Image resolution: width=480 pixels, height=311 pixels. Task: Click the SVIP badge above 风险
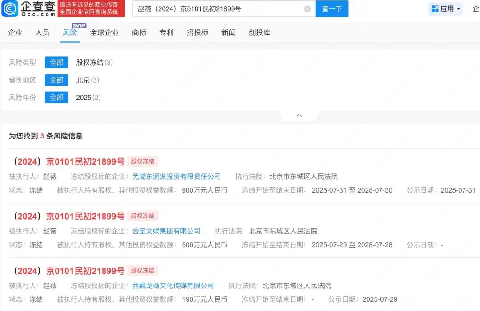click(x=79, y=26)
